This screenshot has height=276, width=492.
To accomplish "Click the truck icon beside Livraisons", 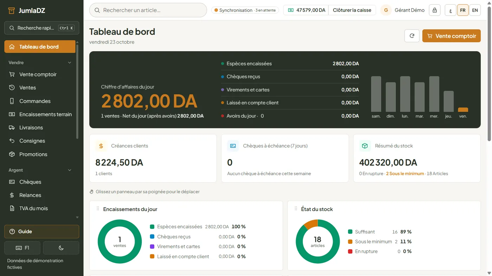I will coord(12,127).
